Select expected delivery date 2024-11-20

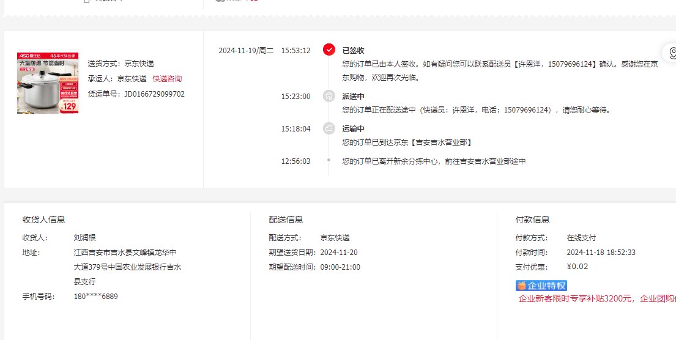click(339, 252)
